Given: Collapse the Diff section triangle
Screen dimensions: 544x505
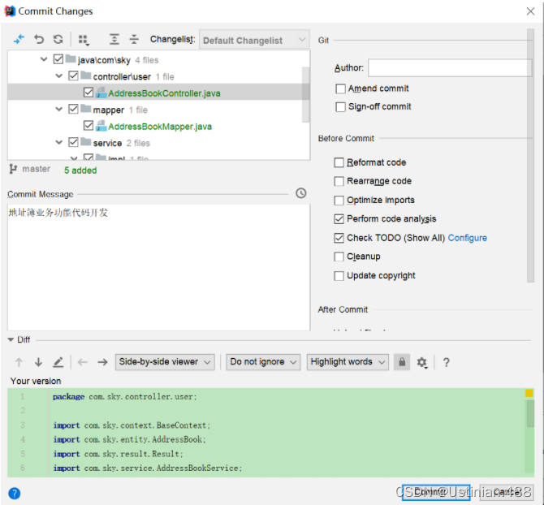Looking at the screenshot, I should pos(11,339).
